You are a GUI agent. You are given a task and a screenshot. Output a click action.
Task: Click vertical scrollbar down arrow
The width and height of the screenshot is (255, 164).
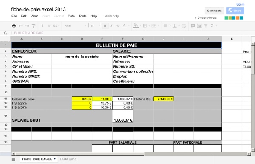[x=253, y=150]
